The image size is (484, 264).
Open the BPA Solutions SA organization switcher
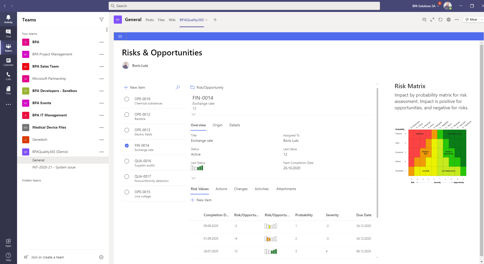(x=425, y=6)
